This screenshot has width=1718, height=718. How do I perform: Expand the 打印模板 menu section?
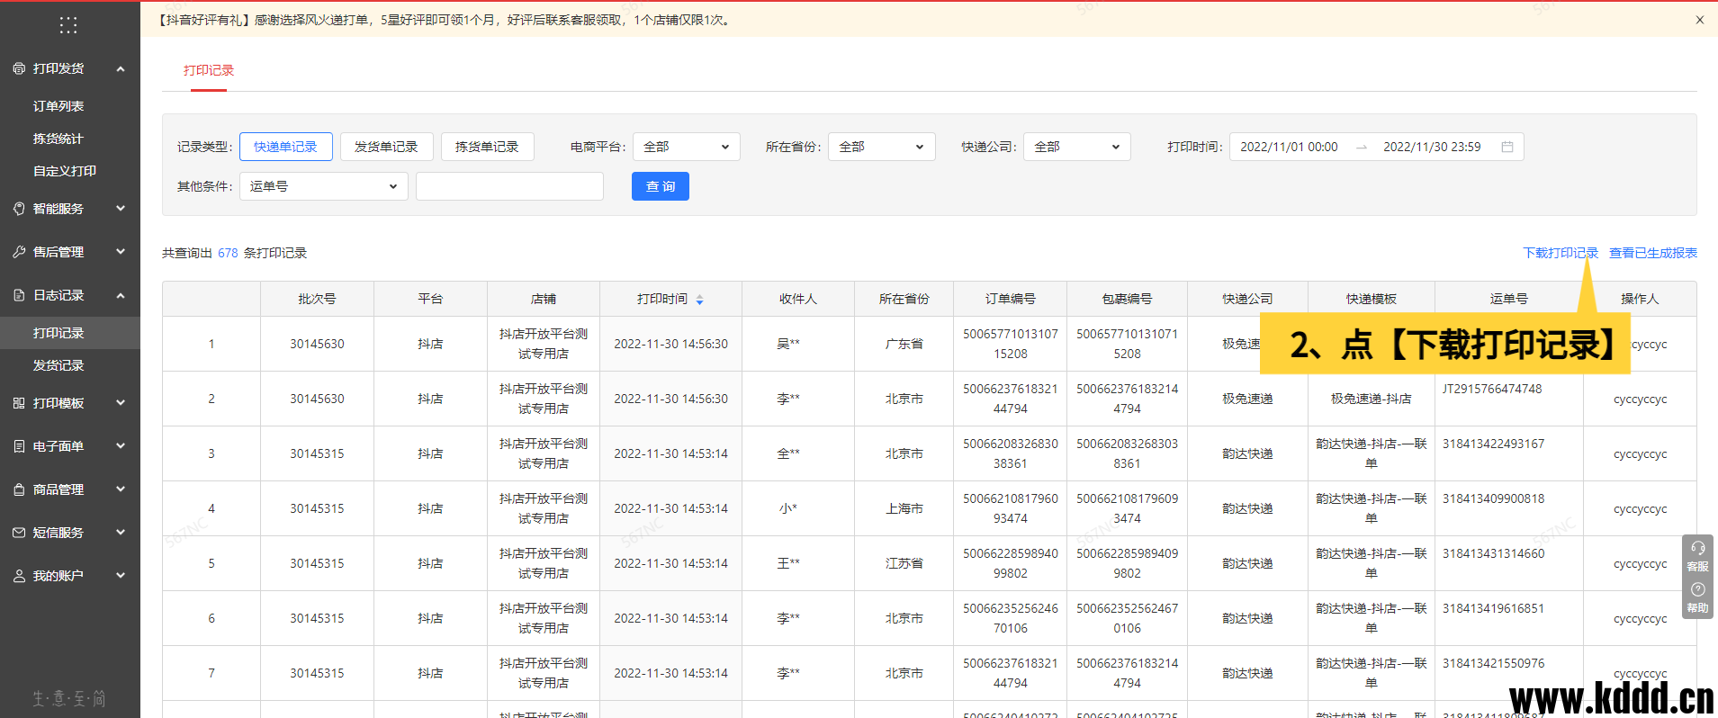(x=121, y=403)
